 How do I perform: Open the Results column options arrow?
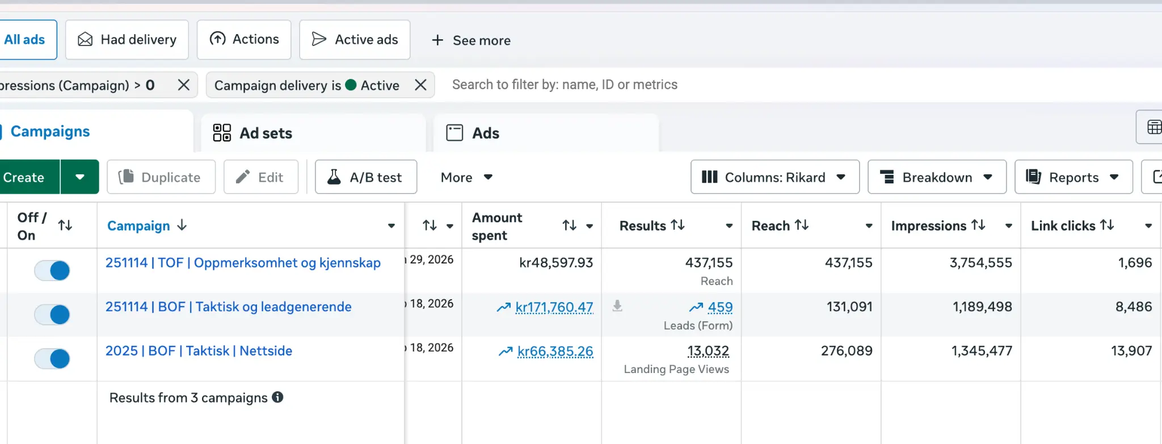pyautogui.click(x=729, y=226)
